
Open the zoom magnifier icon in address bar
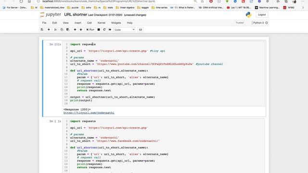pyautogui.click(x=195, y=1)
